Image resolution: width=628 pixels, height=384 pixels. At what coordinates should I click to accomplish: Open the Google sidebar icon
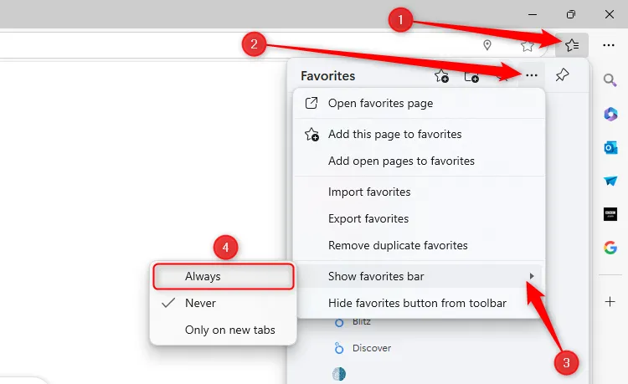[x=610, y=247]
